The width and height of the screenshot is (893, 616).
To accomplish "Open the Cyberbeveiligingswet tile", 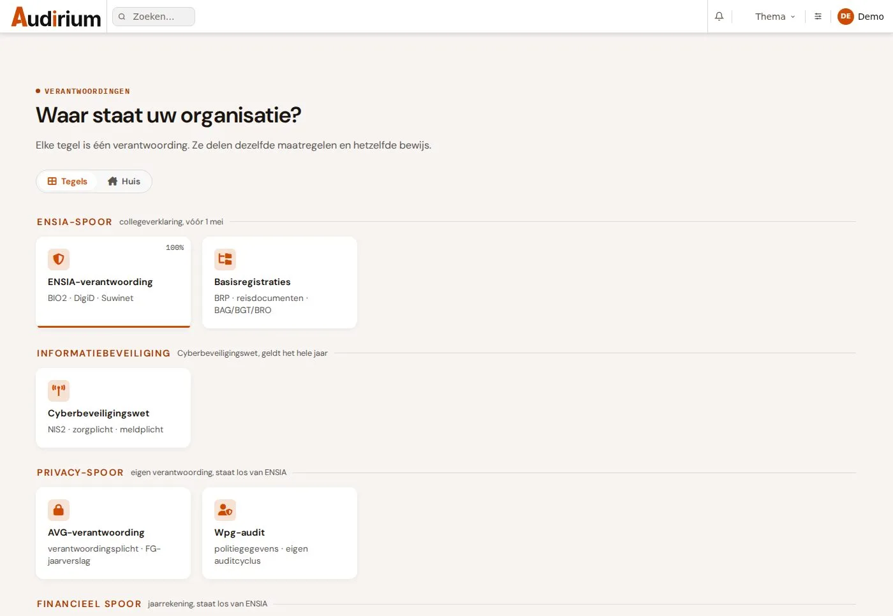I will [x=113, y=407].
